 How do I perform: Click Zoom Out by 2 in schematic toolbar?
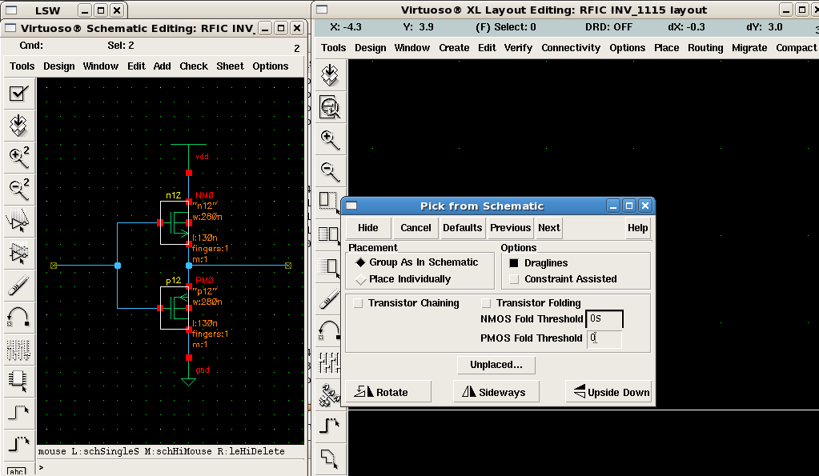click(x=19, y=190)
